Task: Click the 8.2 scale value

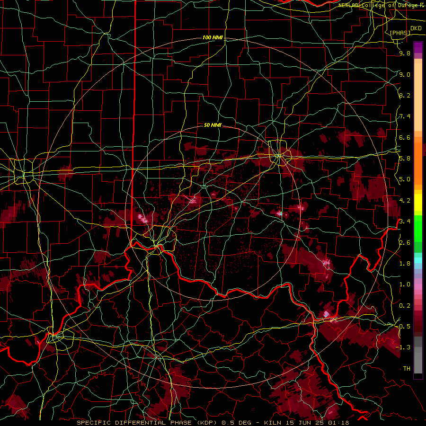Action: [405, 95]
